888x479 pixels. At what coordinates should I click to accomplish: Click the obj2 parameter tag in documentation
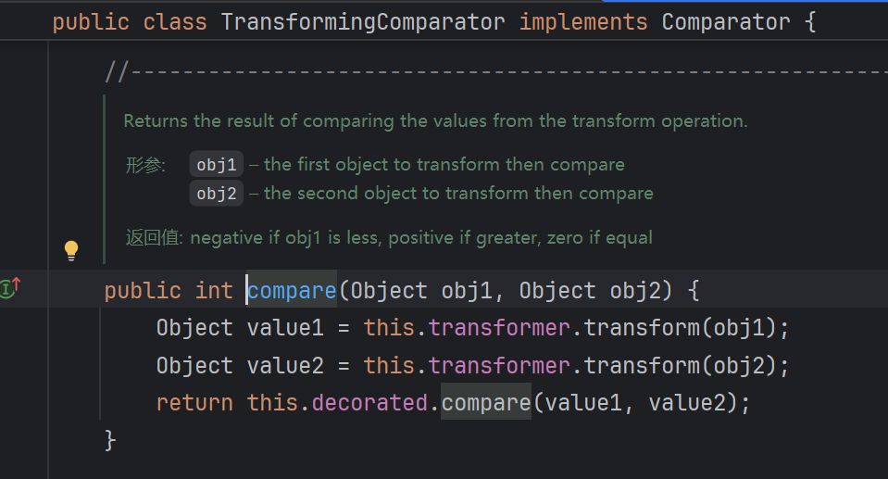point(217,194)
